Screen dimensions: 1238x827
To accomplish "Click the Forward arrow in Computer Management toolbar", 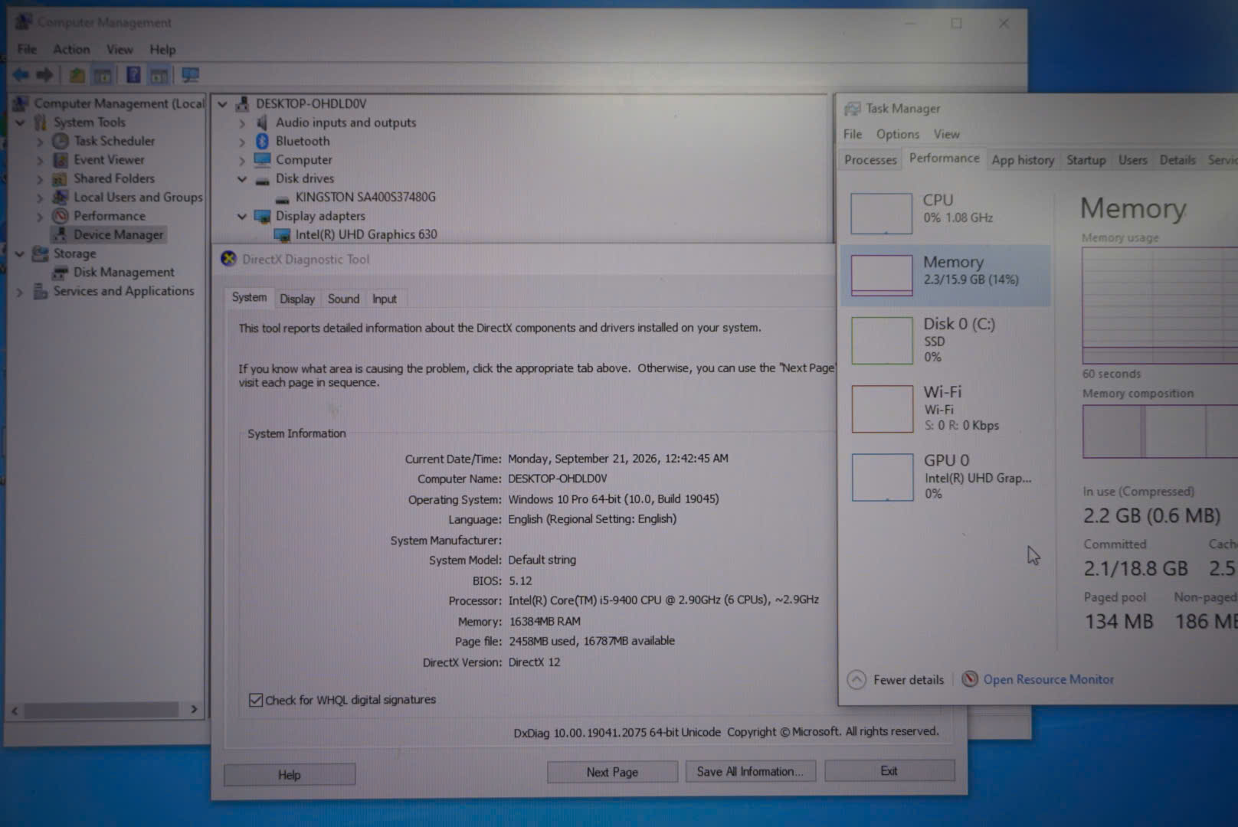I will point(44,74).
